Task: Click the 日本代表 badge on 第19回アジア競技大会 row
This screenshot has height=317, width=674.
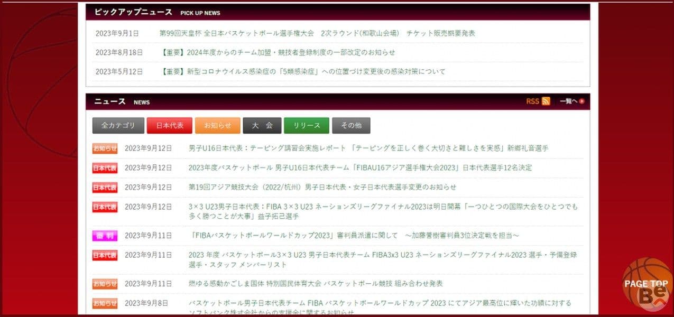Action: click(105, 187)
